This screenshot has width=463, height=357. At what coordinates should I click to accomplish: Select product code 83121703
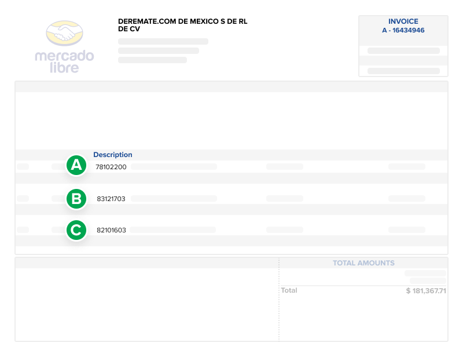click(111, 199)
